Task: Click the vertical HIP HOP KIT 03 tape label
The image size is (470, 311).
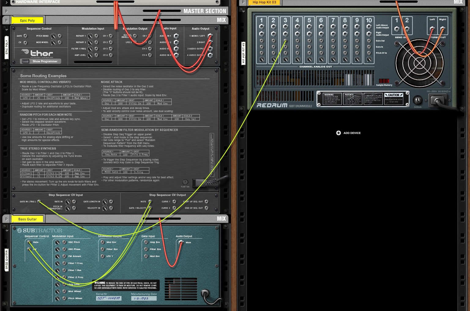Action: [x=244, y=53]
